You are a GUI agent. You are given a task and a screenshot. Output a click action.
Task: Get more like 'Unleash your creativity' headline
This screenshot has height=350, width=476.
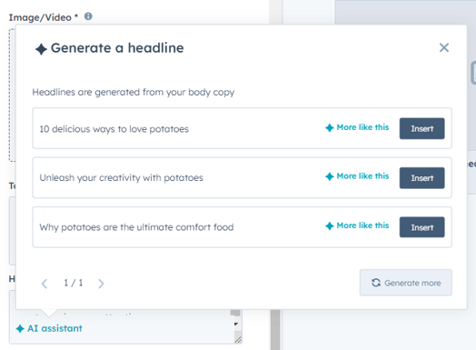357,176
